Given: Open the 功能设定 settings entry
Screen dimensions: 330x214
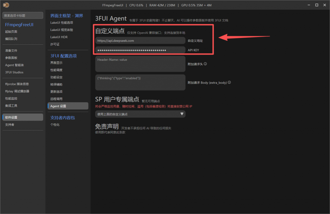Looking at the screenshot, I should (56, 77).
